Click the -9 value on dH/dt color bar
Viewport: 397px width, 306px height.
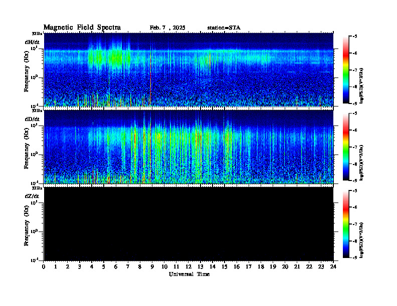pyautogui.click(x=355, y=103)
